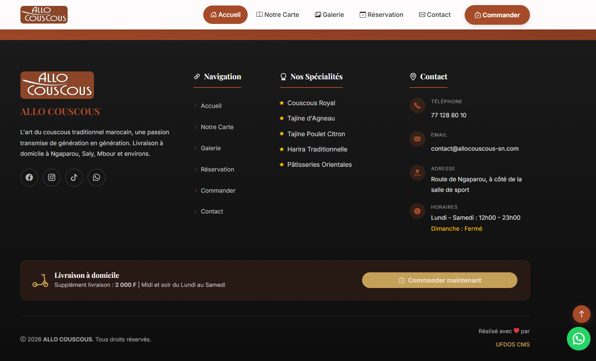Click the WhatsApp icon in footer socials
Screen dimensions: 596x361
coord(96,177)
